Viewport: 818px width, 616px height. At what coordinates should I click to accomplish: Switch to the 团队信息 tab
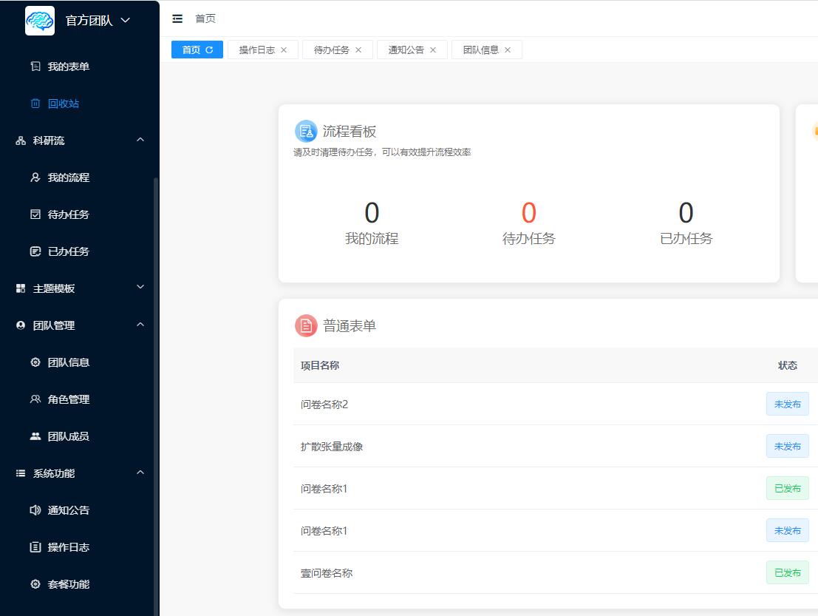[487, 50]
